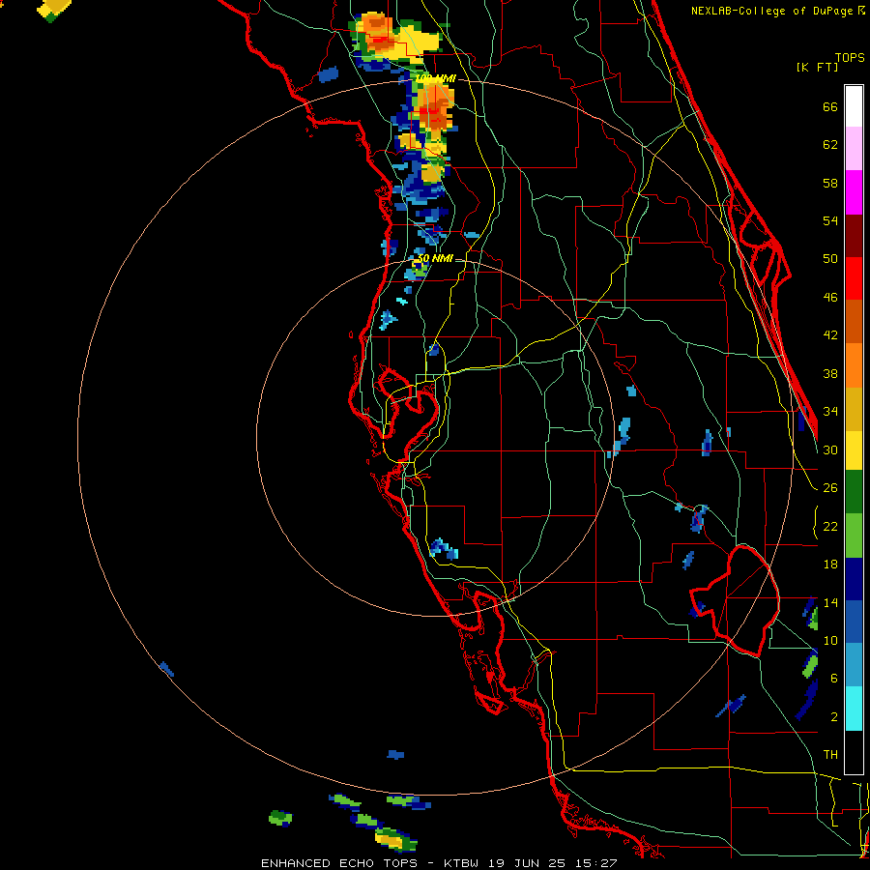
Task: Click the 30 legend value
Action: pyautogui.click(x=830, y=449)
